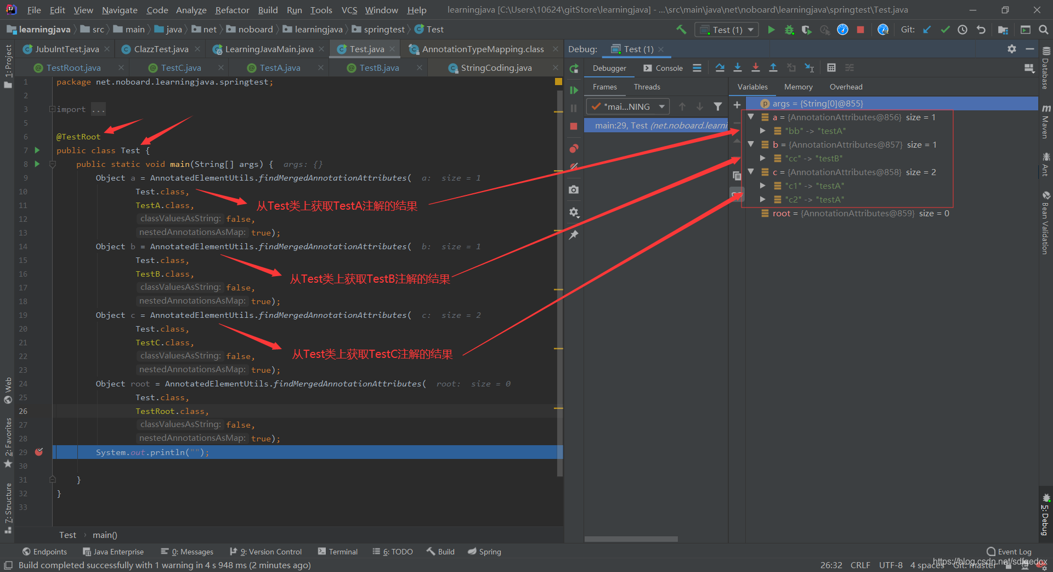Revert changes with undo arrow icon

981,30
